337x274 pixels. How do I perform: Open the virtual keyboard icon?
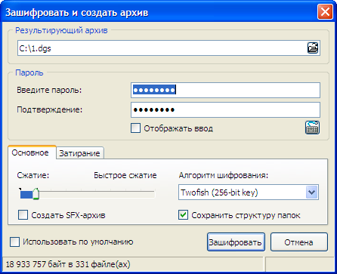coord(313,128)
